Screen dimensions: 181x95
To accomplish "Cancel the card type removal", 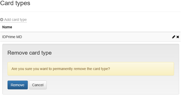I will (38, 85).
